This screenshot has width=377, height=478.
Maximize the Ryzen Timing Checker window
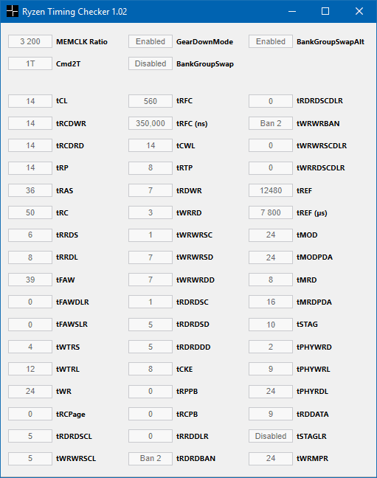pyautogui.click(x=325, y=11)
